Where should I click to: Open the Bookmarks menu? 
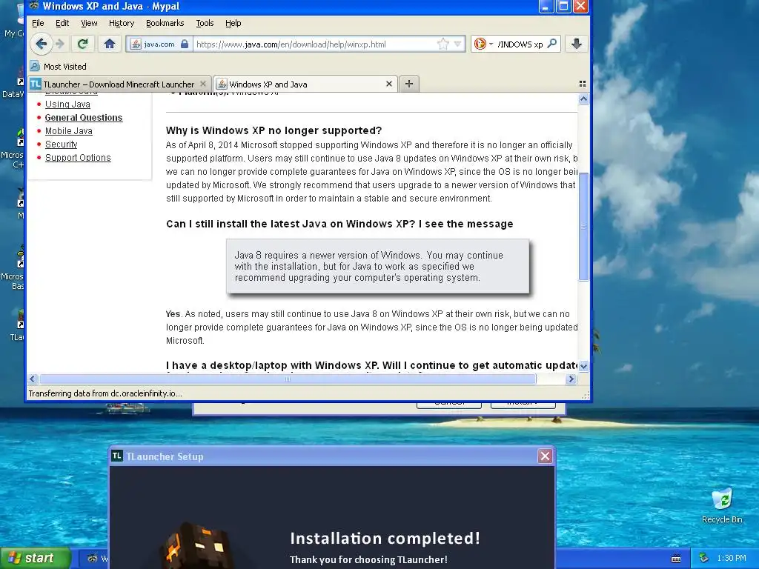click(165, 23)
